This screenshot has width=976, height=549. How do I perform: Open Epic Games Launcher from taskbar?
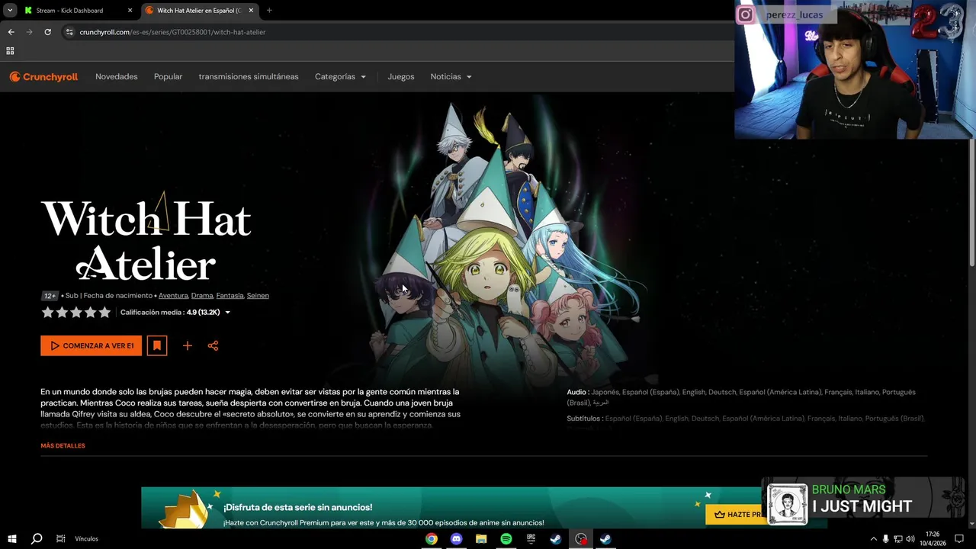(531, 538)
